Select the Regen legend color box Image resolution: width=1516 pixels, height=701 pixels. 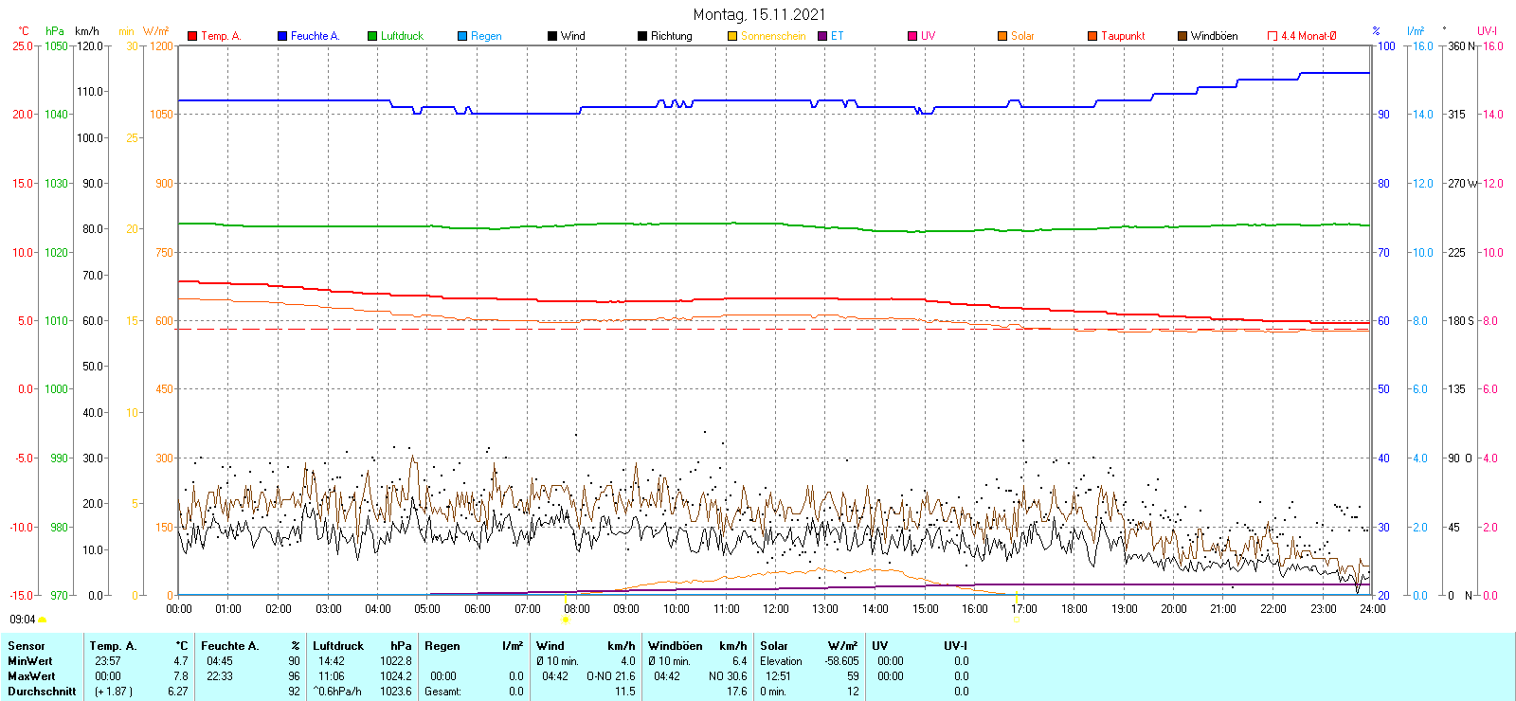click(462, 36)
